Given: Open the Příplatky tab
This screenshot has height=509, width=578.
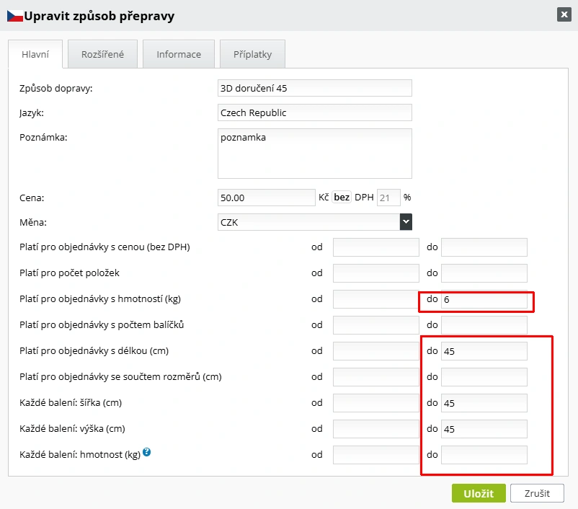Looking at the screenshot, I should point(252,54).
